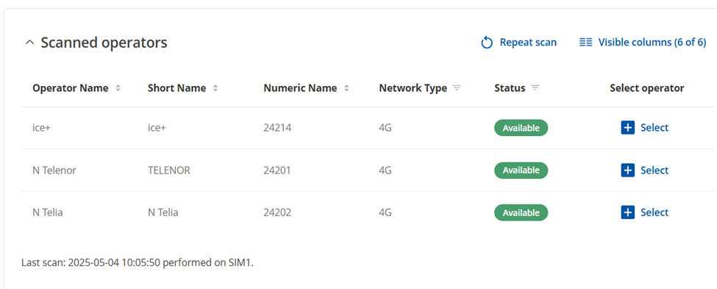Sort by Numeric Name arrows
Screen dimensions: 717x289
346,88
